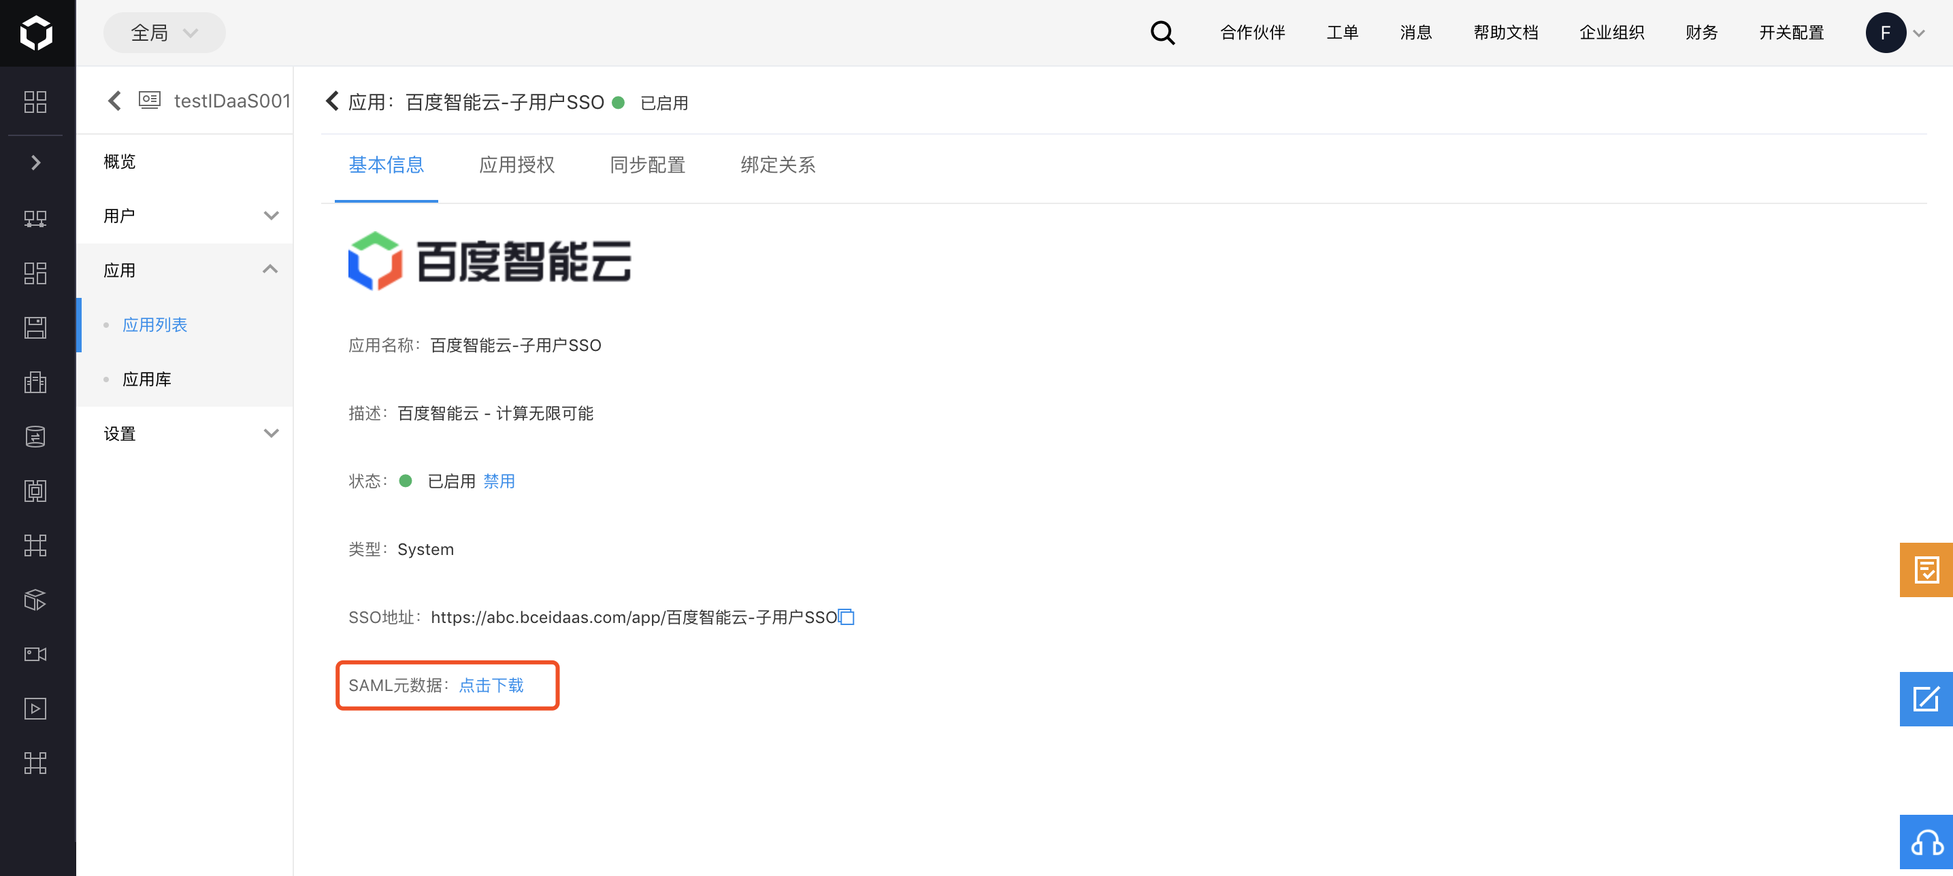1953x876 pixels.
Task: Click the app name value 百度智能云-子用户SSO
Action: click(516, 346)
